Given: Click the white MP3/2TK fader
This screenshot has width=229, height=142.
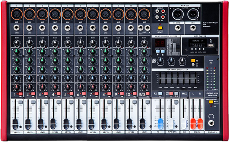Looking at the screenshot, I should pos(171,124).
